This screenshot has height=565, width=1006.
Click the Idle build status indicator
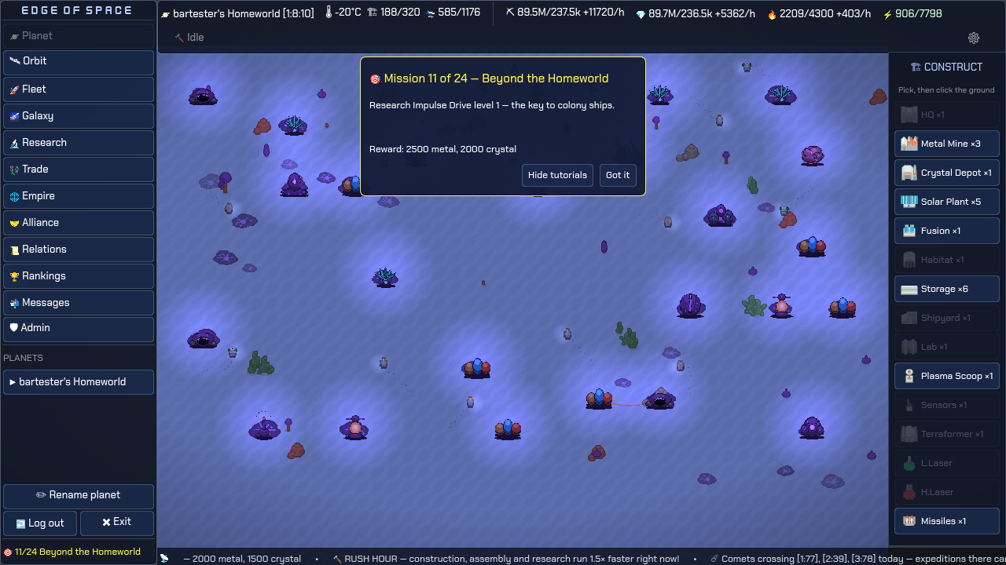[189, 37]
